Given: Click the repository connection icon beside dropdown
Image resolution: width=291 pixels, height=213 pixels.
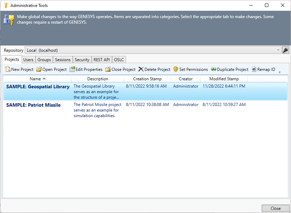Looking at the screenshot, I should (x=285, y=50).
